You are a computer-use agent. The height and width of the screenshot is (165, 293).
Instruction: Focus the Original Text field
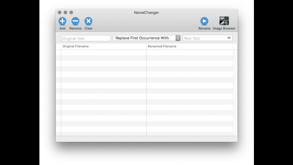tap(86, 38)
